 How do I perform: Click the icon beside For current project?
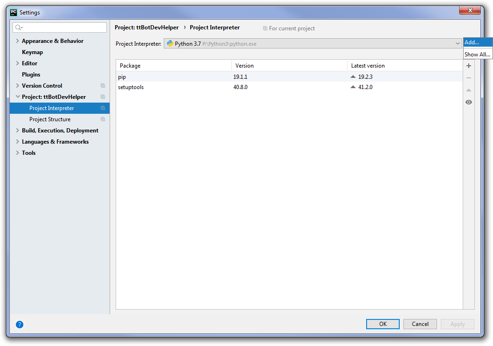(265, 28)
